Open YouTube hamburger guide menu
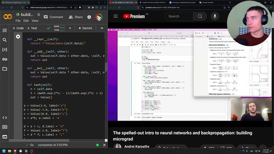The width and height of the screenshot is (274, 154). click(116, 16)
